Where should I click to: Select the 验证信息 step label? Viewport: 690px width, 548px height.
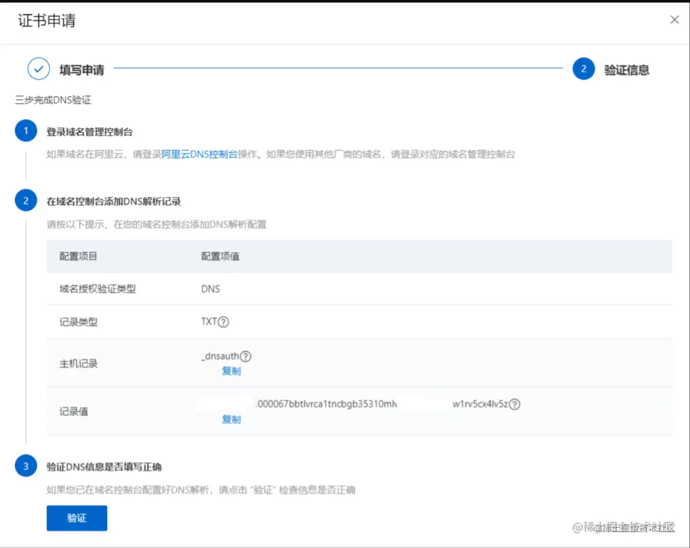627,70
